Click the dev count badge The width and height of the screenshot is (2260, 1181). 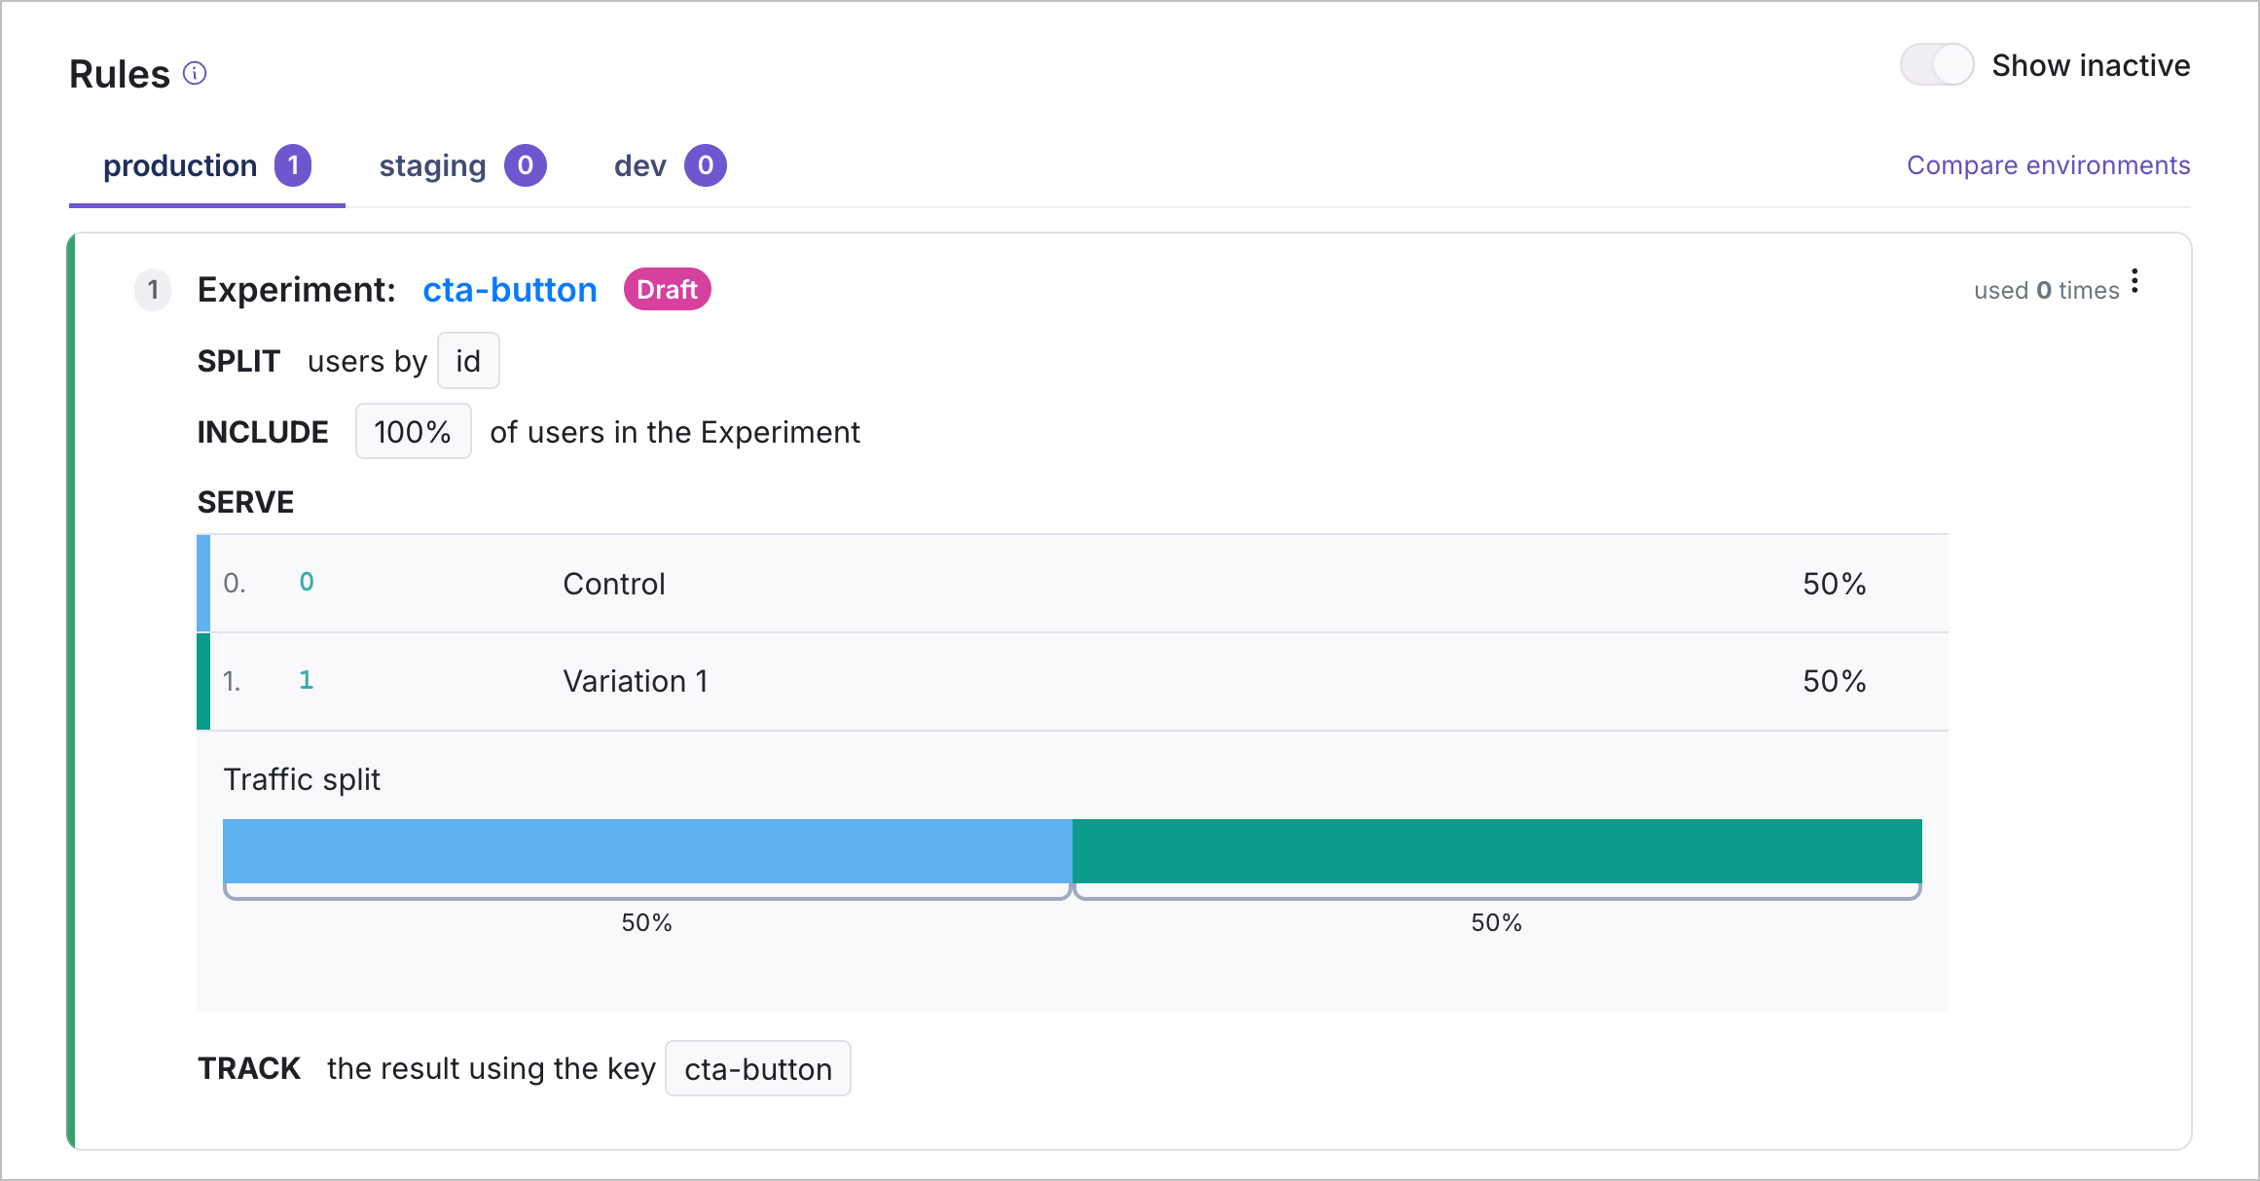click(x=706, y=165)
